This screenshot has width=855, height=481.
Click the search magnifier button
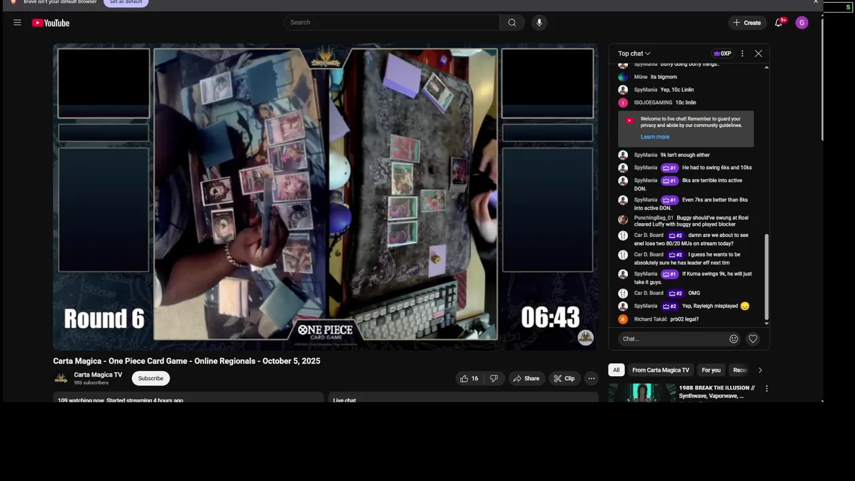[512, 23]
